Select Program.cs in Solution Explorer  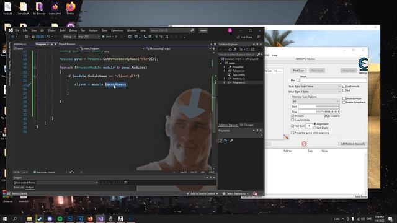238,82
